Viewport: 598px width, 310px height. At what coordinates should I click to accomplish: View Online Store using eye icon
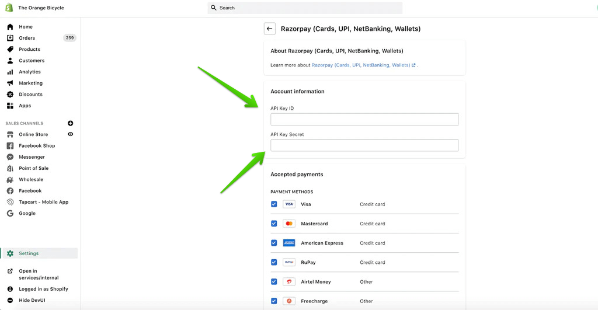click(71, 134)
